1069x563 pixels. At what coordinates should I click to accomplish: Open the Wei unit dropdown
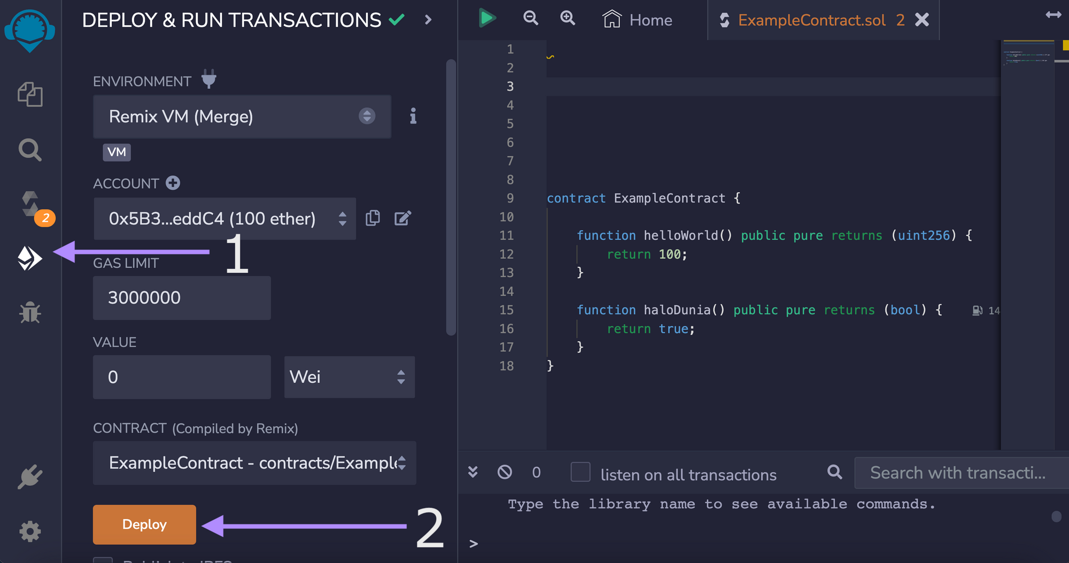coord(349,377)
